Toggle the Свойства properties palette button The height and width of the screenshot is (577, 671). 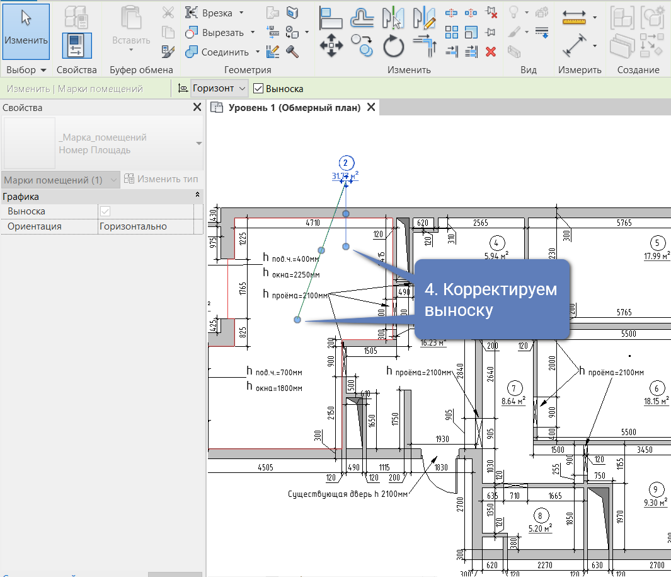click(76, 45)
